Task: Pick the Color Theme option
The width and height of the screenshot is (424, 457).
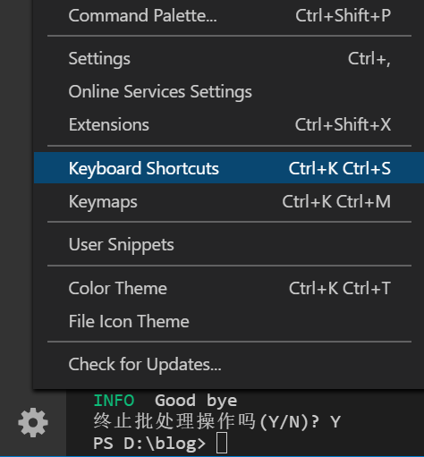Action: [x=229, y=288]
